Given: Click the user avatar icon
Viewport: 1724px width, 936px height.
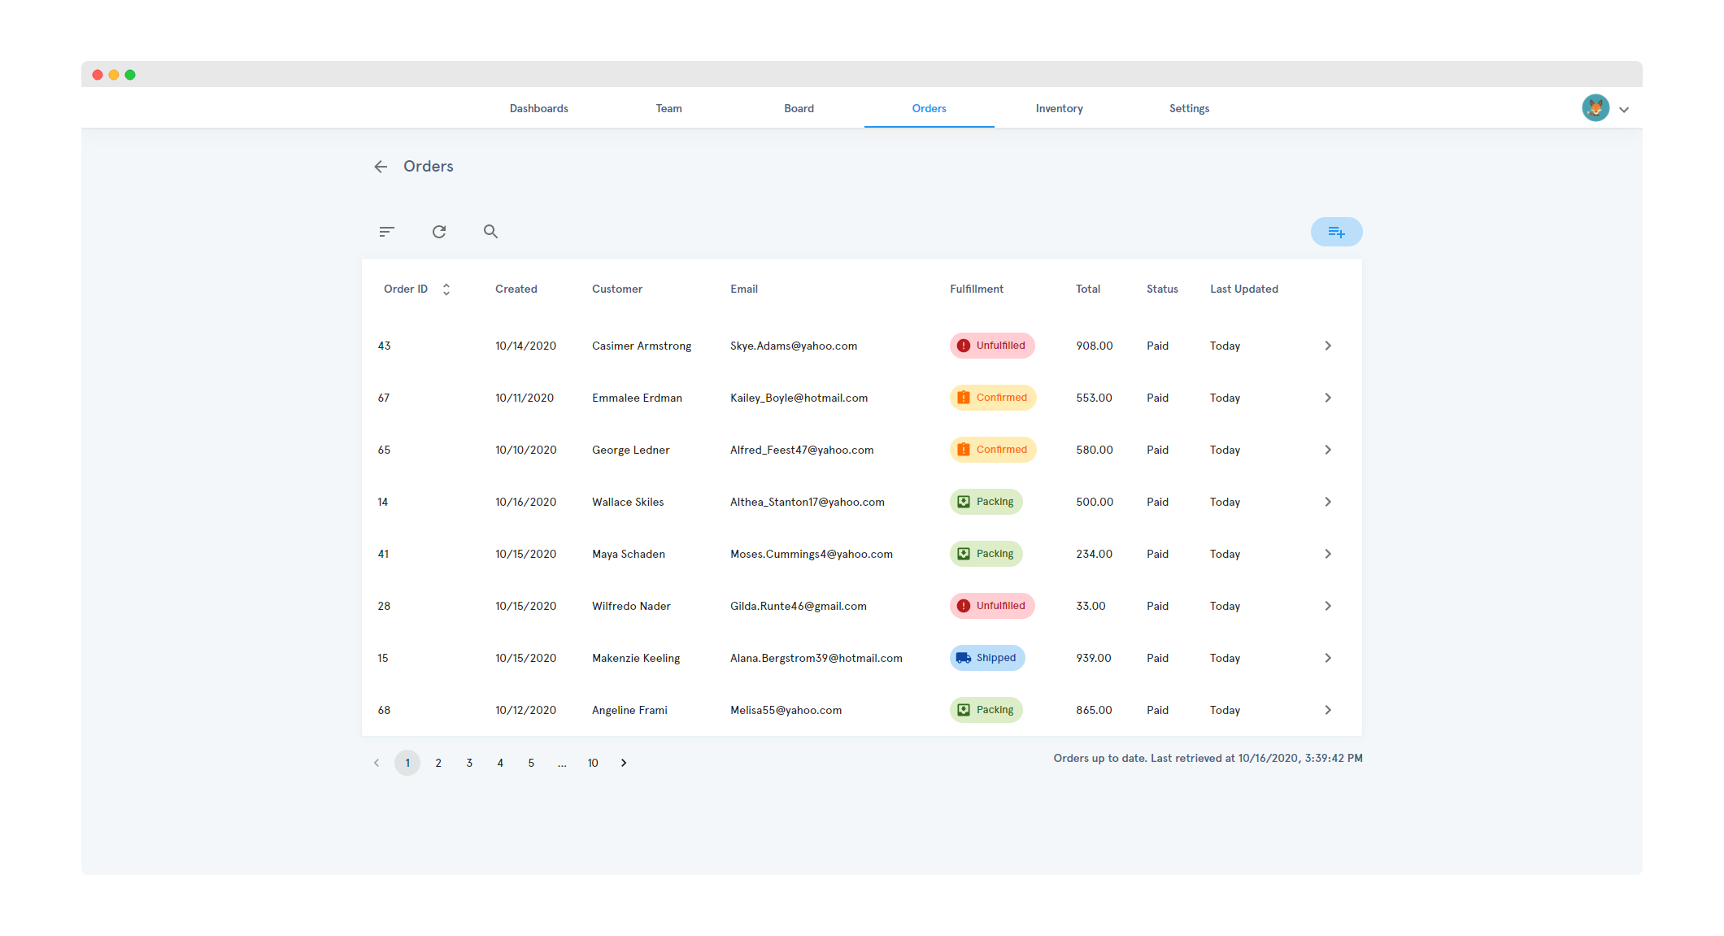Looking at the screenshot, I should 1595,108.
